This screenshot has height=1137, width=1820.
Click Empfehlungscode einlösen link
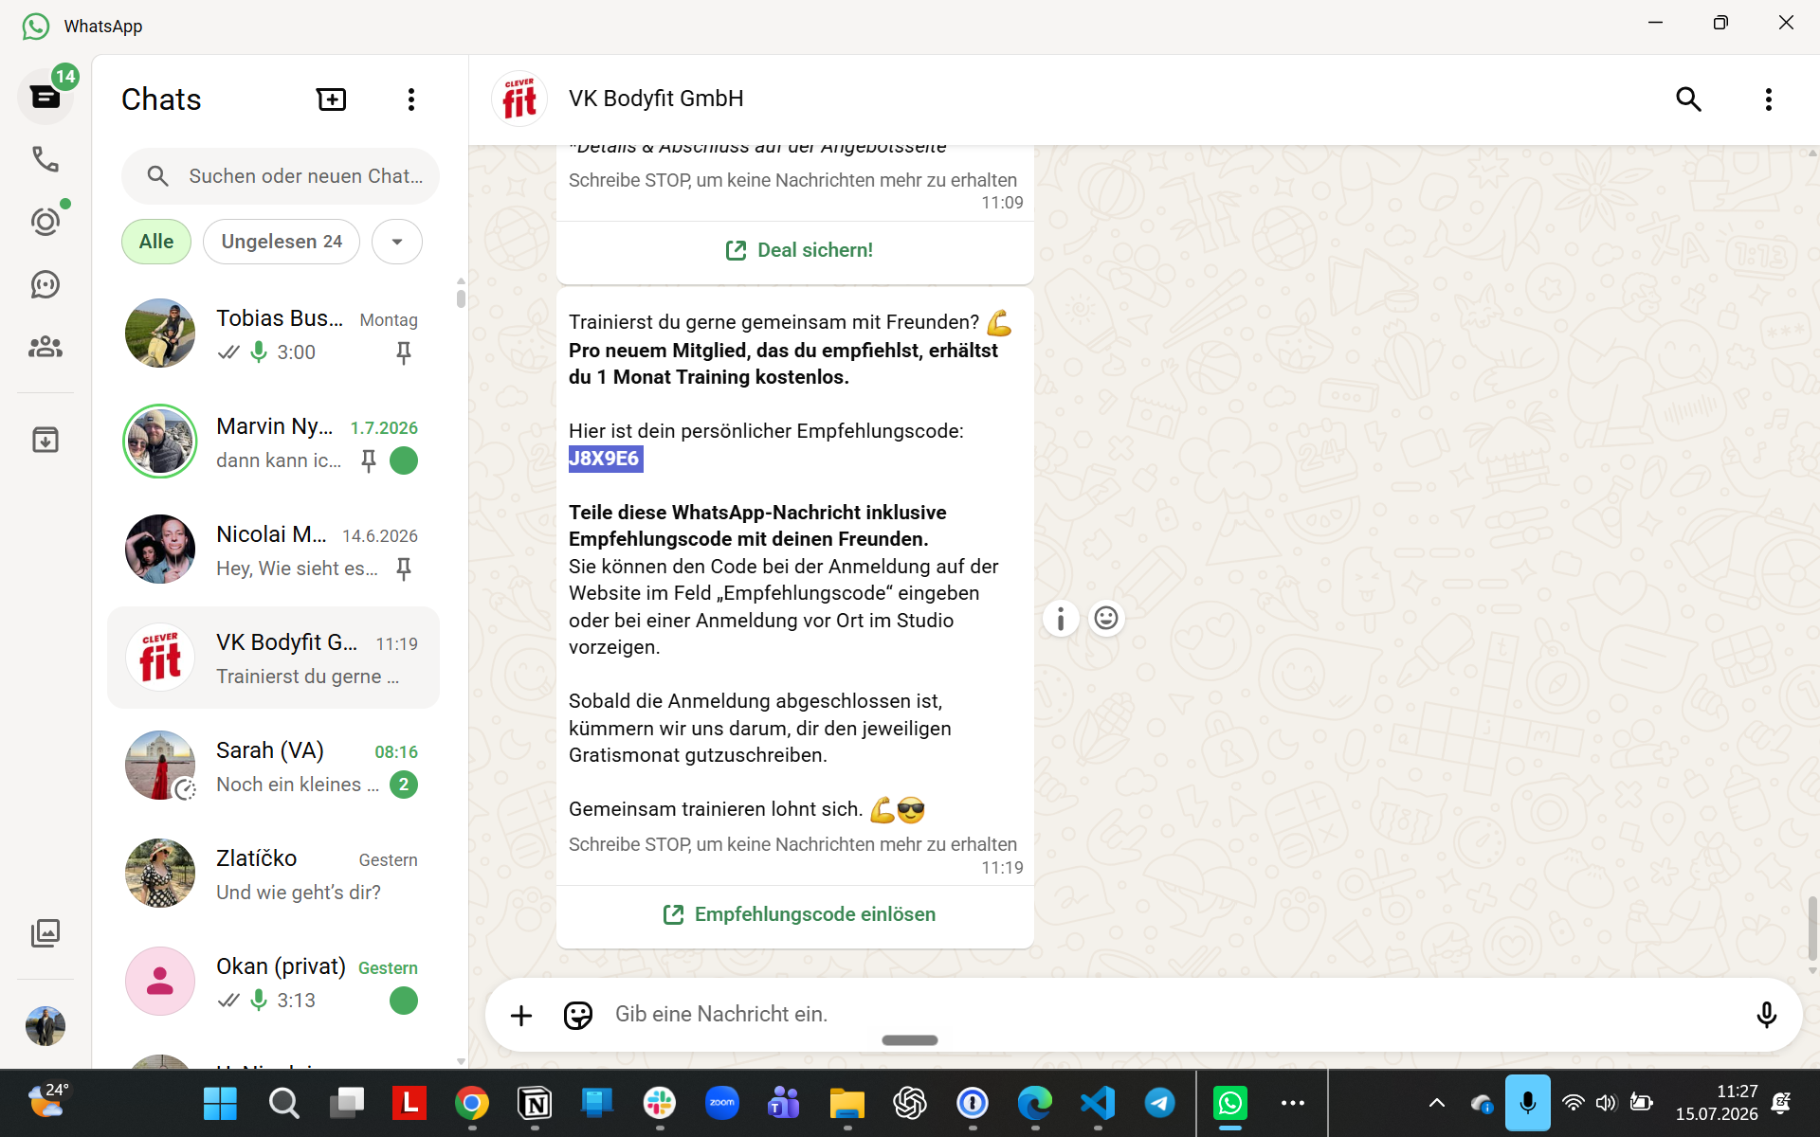799,914
